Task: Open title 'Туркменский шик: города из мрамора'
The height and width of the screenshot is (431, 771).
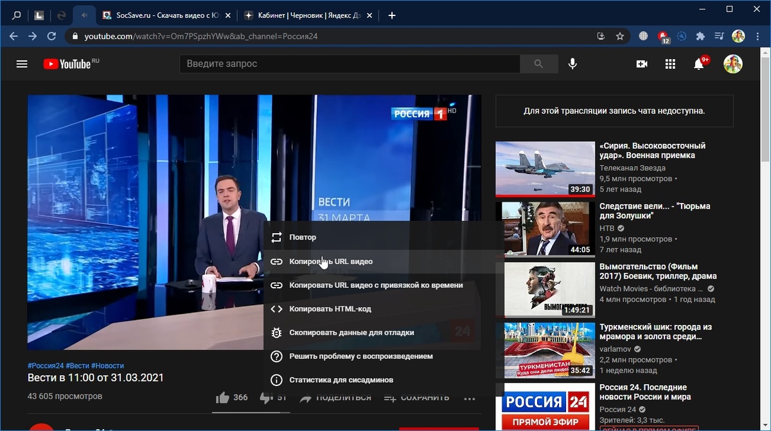Action: point(655,331)
